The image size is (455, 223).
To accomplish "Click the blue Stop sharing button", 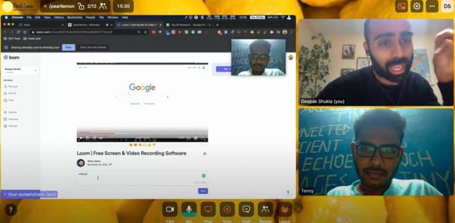I will (69, 47).
